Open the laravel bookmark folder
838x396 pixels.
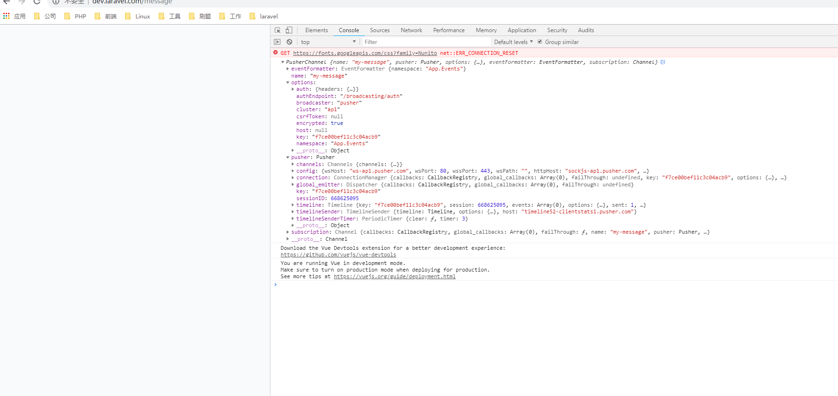click(264, 16)
